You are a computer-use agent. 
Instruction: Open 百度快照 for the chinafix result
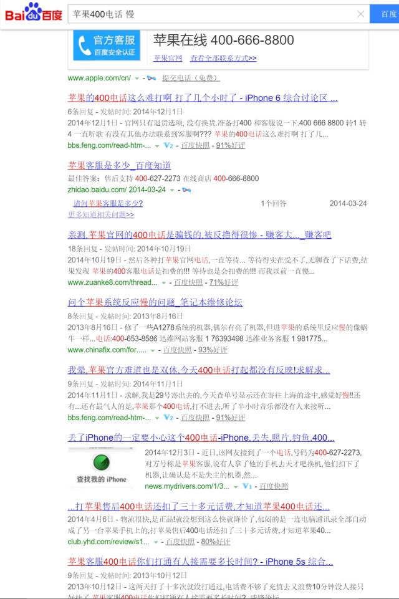point(177,350)
